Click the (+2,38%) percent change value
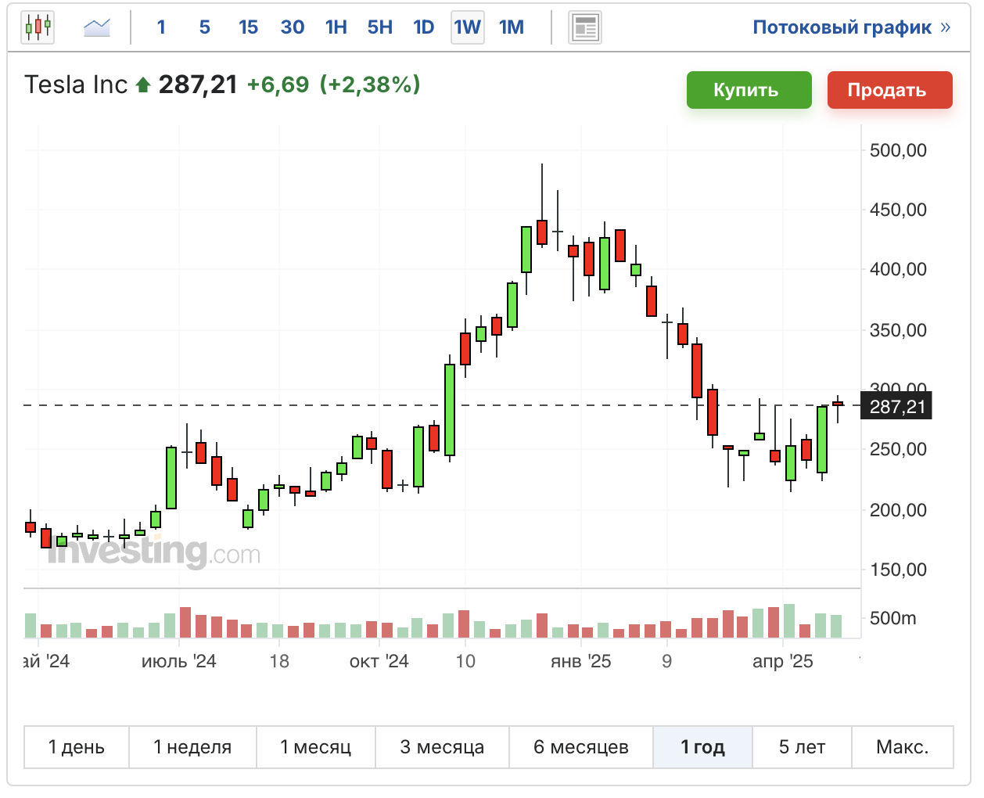 370,84
